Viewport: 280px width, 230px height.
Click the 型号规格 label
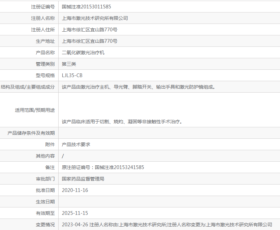click(45, 75)
